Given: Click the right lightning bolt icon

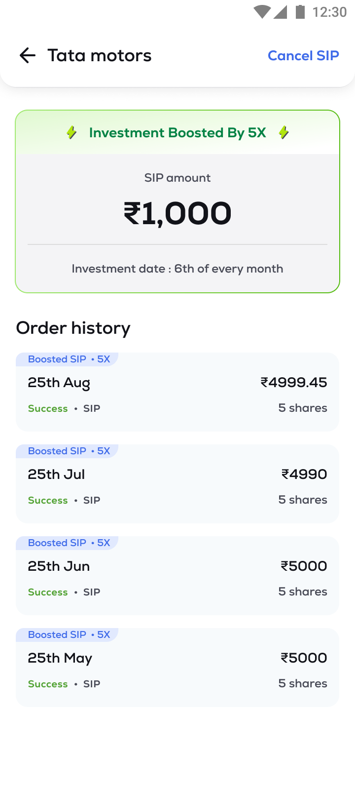Looking at the screenshot, I should point(284,132).
